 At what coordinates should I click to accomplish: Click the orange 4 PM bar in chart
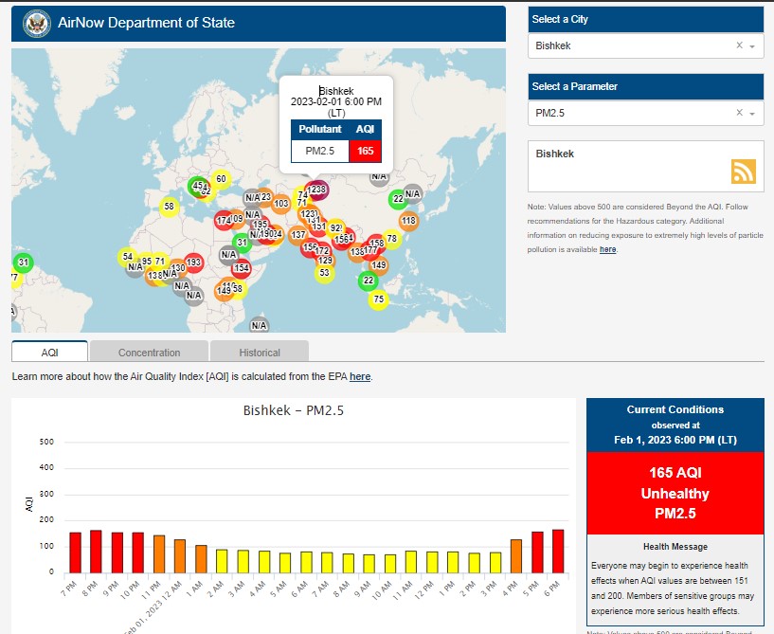pos(516,555)
